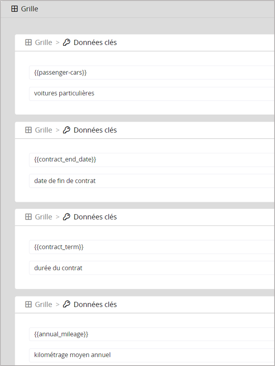The width and height of the screenshot is (275, 366).
Task: Click into the {{contract_term}} input field
Action: (x=150, y=247)
